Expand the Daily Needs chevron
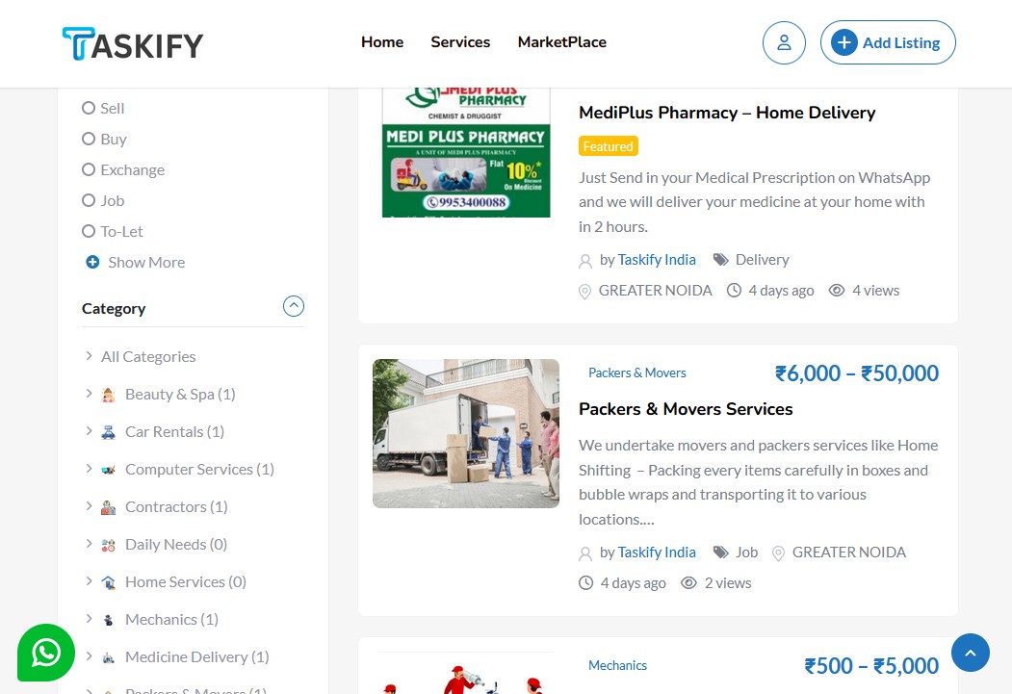The height and width of the screenshot is (694, 1012). 89,543
